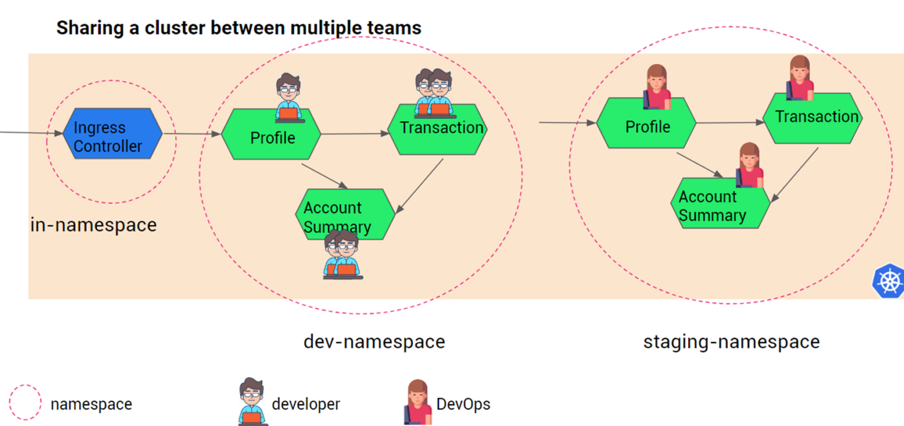
Task: Click the DevOps icon in the legend
Action: pos(417,402)
